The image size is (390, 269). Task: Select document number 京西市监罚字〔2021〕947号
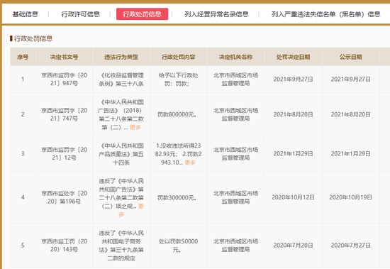pyautogui.click(x=64, y=79)
